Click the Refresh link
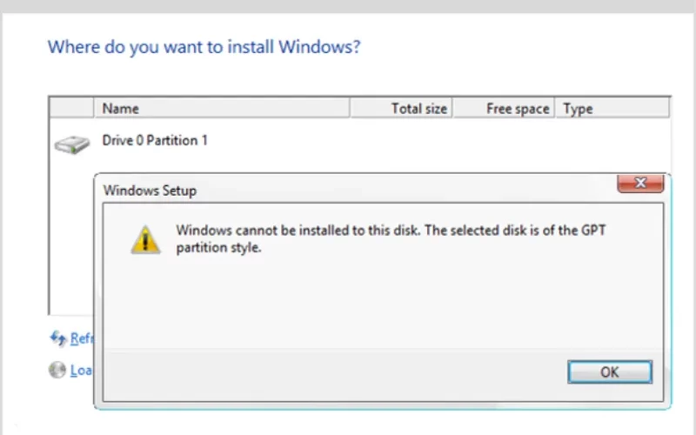 82,338
